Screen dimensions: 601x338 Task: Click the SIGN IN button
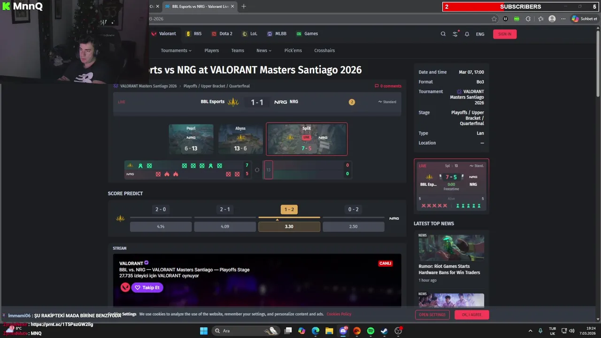pos(505,34)
